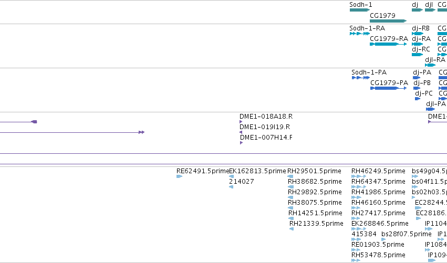This screenshot has width=447, height=263.
Task: Click the RH38682.5prime EST label
Action: [315, 182]
